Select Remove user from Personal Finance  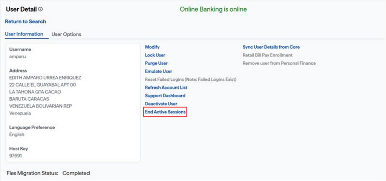pos(279,63)
